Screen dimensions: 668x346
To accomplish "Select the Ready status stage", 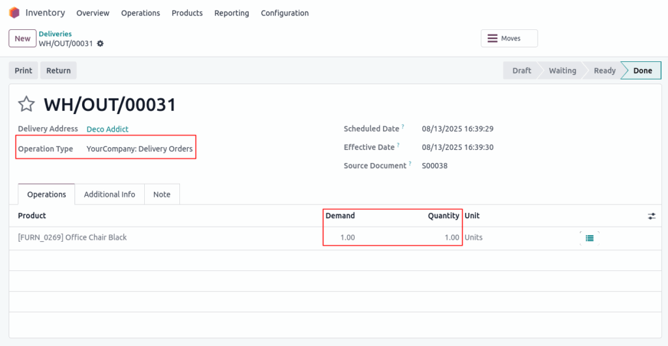I will (x=605, y=70).
